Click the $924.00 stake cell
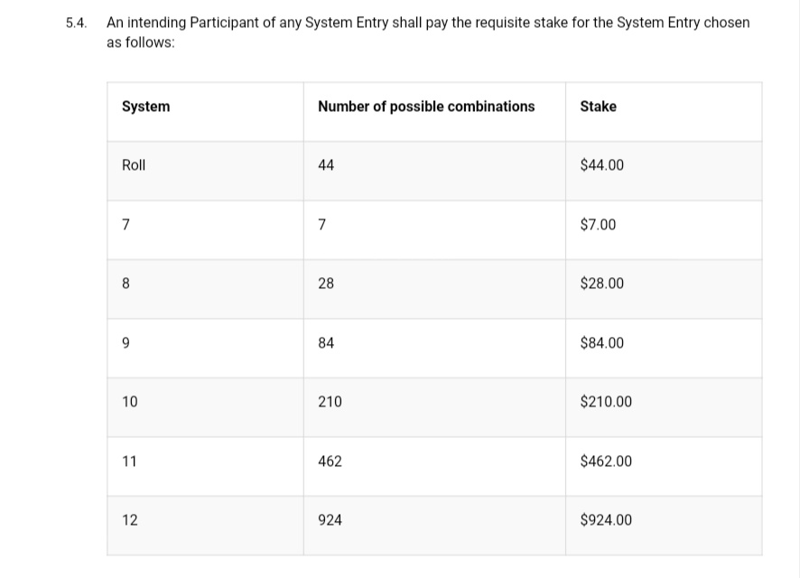Viewport: 800px width, 578px height. 664,526
